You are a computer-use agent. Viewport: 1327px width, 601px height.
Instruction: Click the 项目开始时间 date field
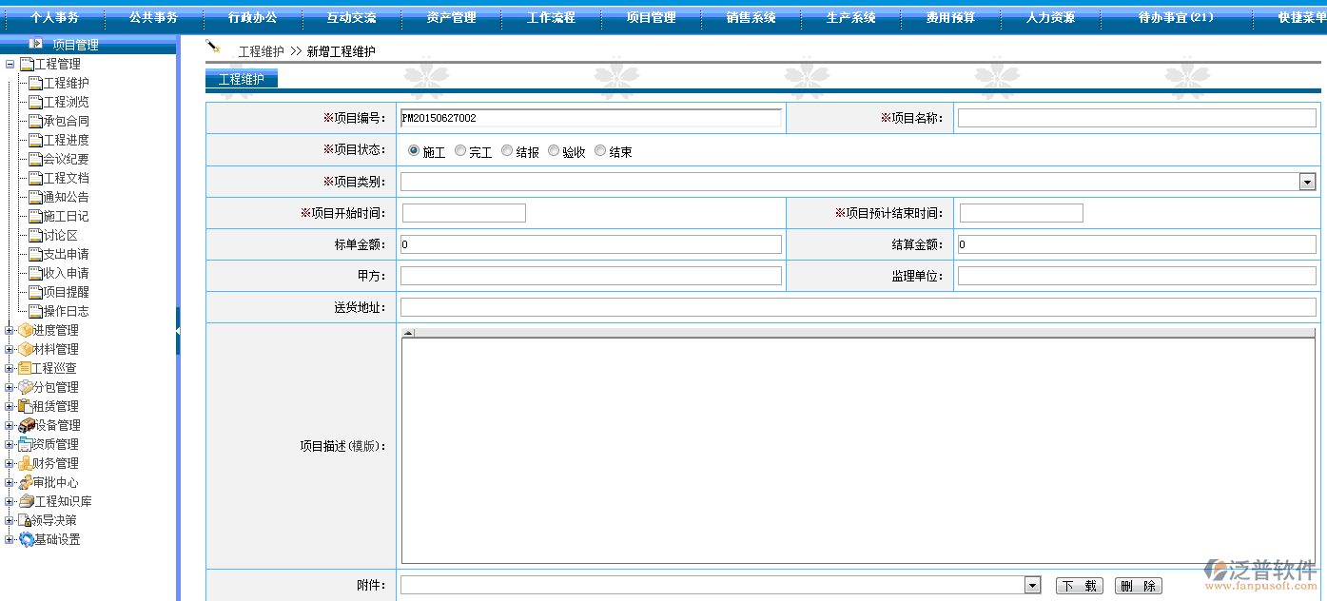coord(464,213)
